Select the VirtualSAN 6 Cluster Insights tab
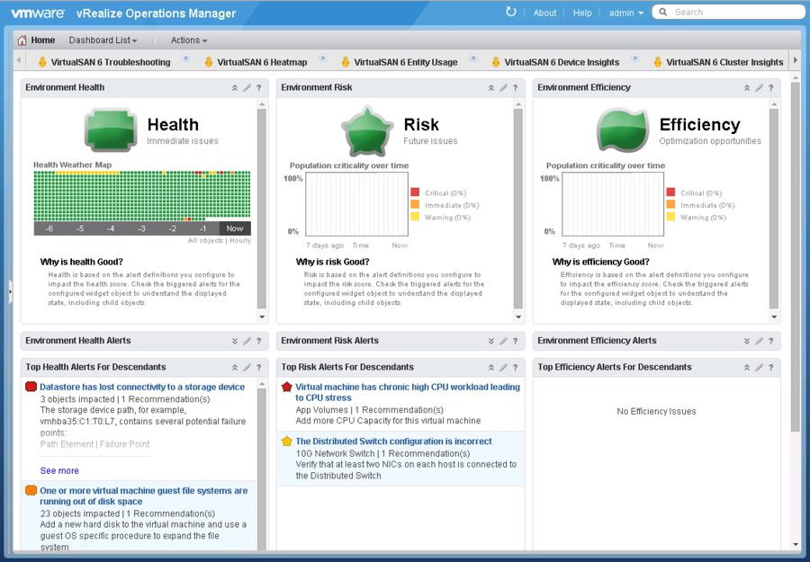The image size is (810, 562). 724,62
